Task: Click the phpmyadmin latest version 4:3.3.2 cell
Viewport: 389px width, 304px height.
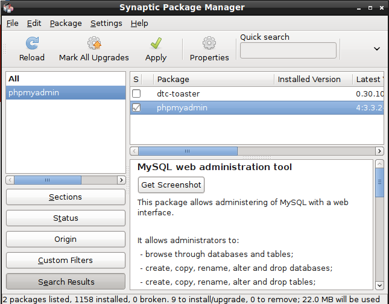Action: point(370,108)
